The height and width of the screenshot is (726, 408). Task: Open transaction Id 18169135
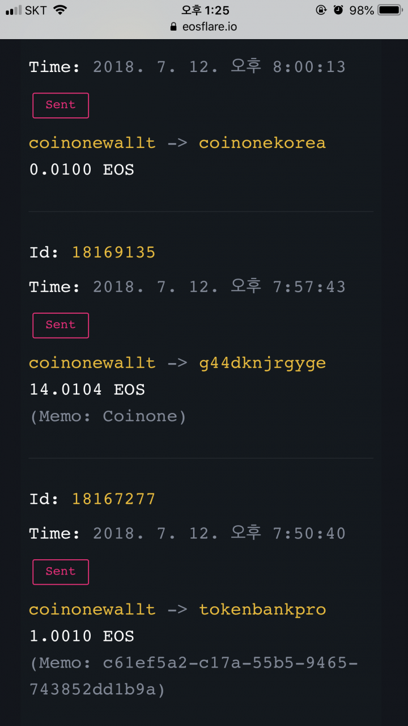(x=113, y=252)
